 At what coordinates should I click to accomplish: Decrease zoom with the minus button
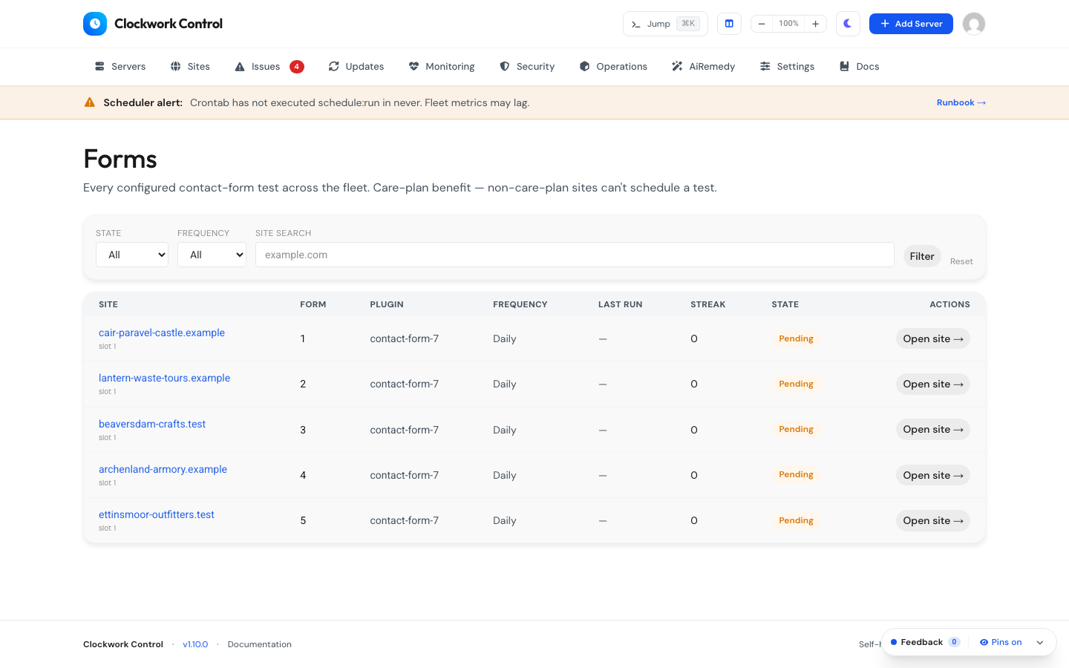pyautogui.click(x=762, y=24)
